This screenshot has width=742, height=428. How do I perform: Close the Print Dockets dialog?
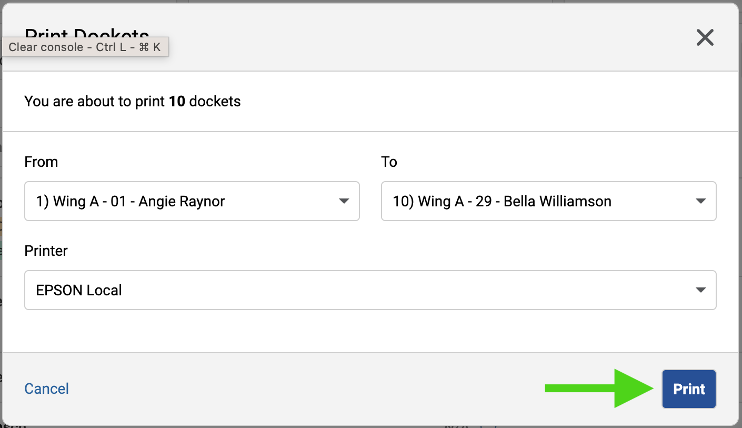coord(705,37)
